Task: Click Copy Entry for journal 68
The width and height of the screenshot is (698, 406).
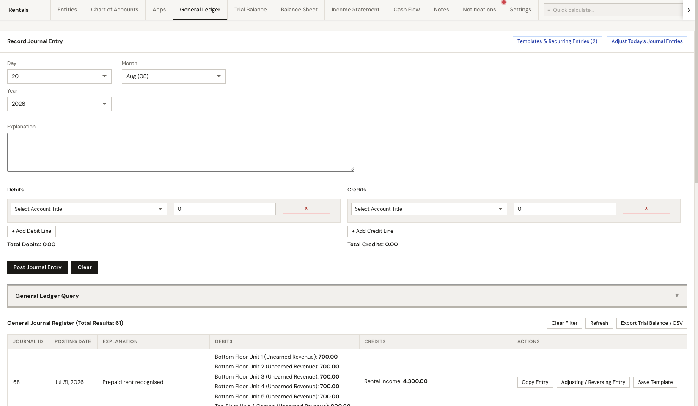Action: pos(535,382)
